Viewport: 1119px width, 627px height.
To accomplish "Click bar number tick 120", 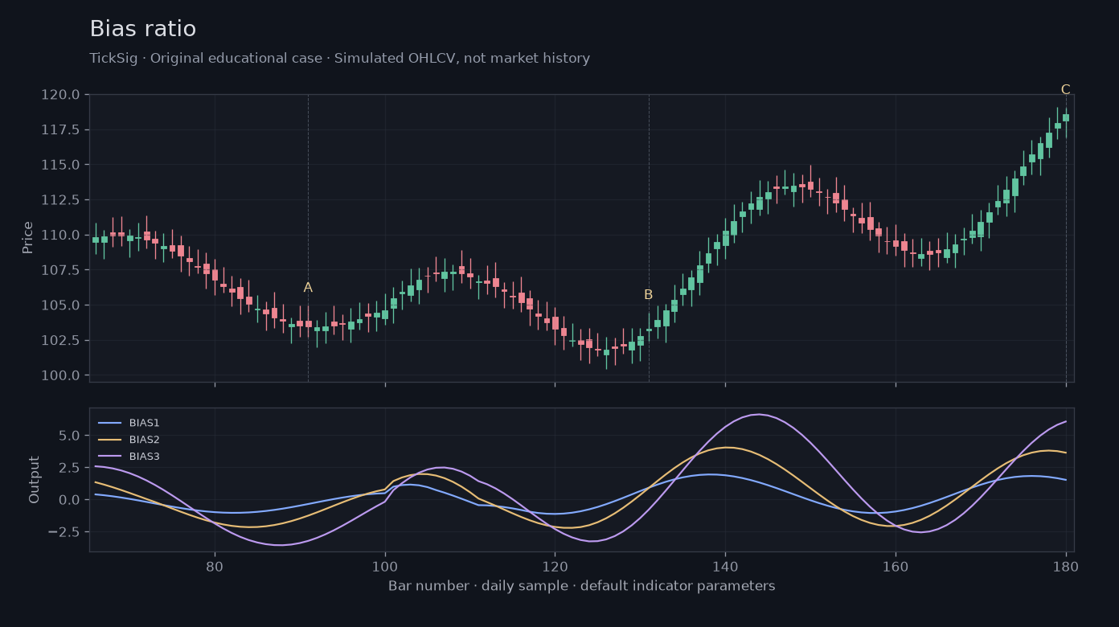I will (x=555, y=565).
